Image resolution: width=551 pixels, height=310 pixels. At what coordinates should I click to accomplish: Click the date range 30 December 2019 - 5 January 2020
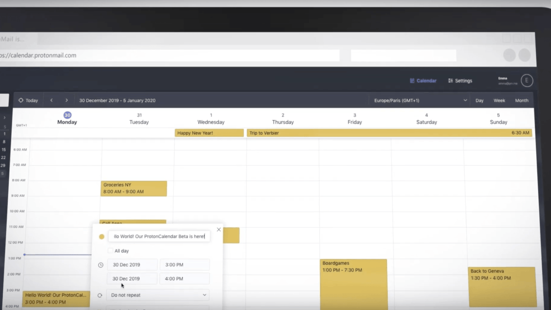click(117, 101)
